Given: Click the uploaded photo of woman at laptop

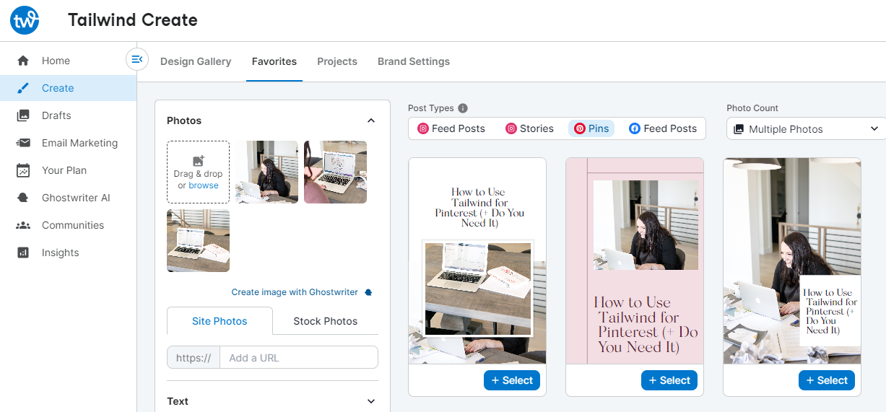Looking at the screenshot, I should (266, 172).
